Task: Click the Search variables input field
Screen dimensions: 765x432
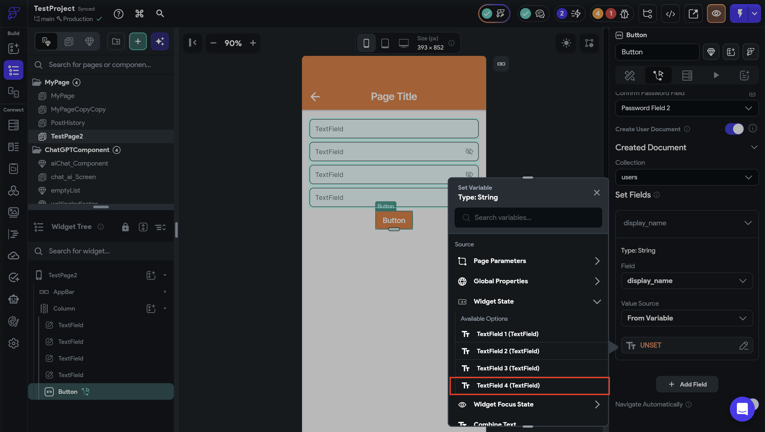Action: click(x=528, y=218)
